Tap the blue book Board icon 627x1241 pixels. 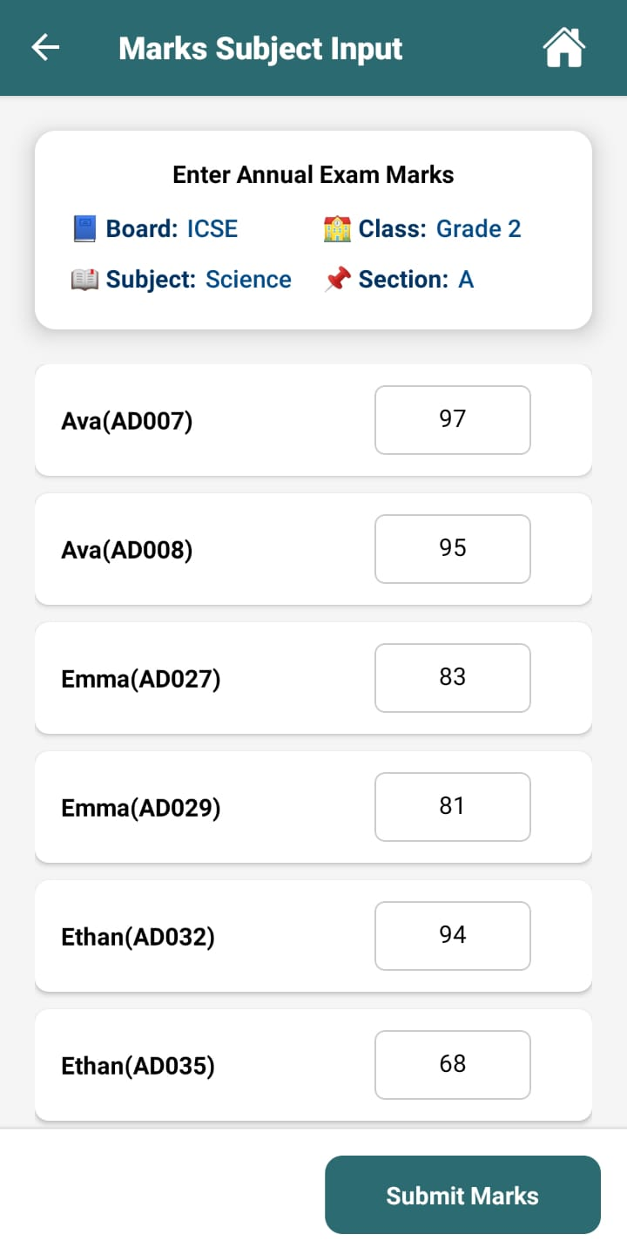(x=84, y=229)
